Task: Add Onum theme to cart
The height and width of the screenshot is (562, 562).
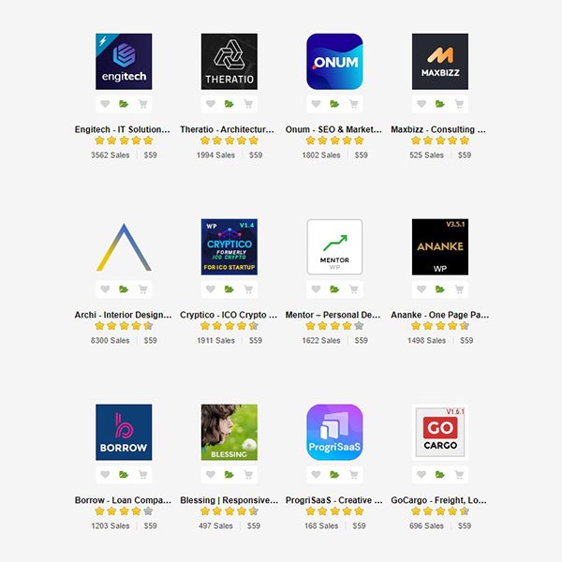Action: 354,104
